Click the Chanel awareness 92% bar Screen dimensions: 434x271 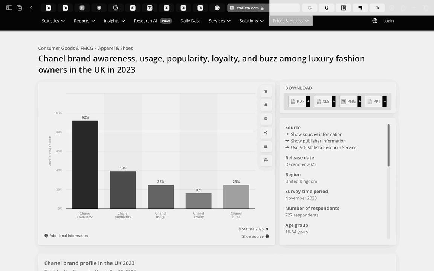pyautogui.click(x=85, y=164)
